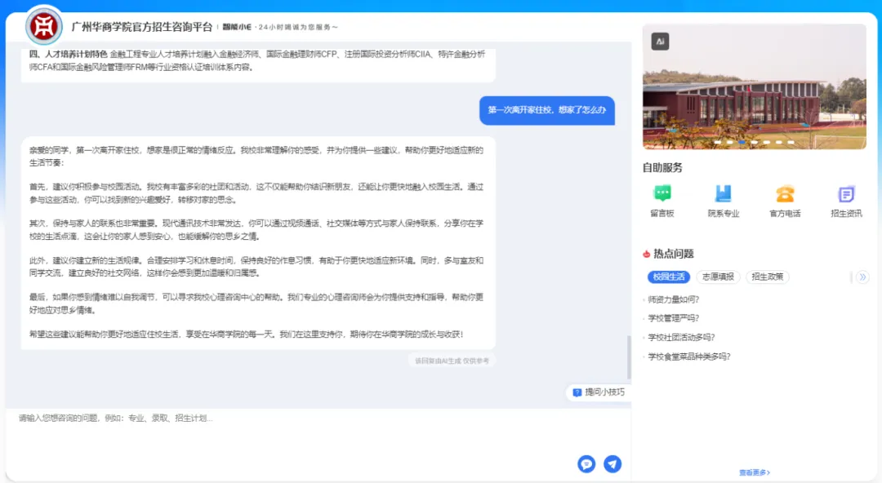Click the chat bubble icon near send button
This screenshot has width=882, height=483.
pos(586,463)
